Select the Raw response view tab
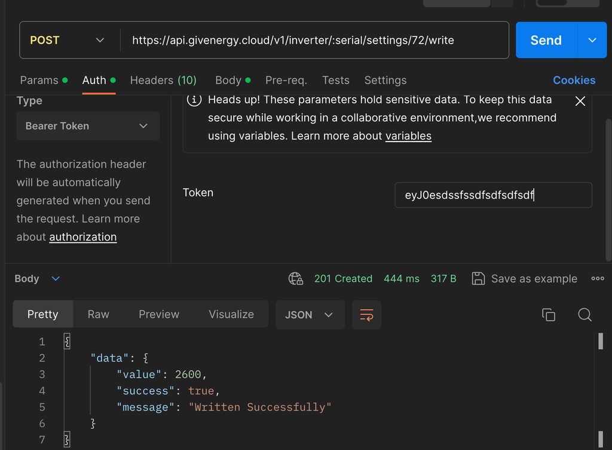Viewport: 612px width, 450px height. click(x=99, y=315)
